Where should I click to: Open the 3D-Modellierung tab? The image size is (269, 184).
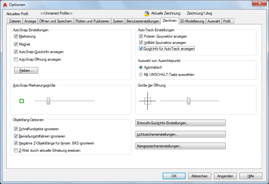[192, 21]
